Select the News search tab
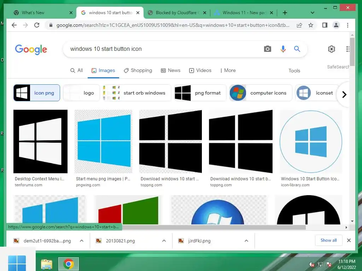 point(171,70)
